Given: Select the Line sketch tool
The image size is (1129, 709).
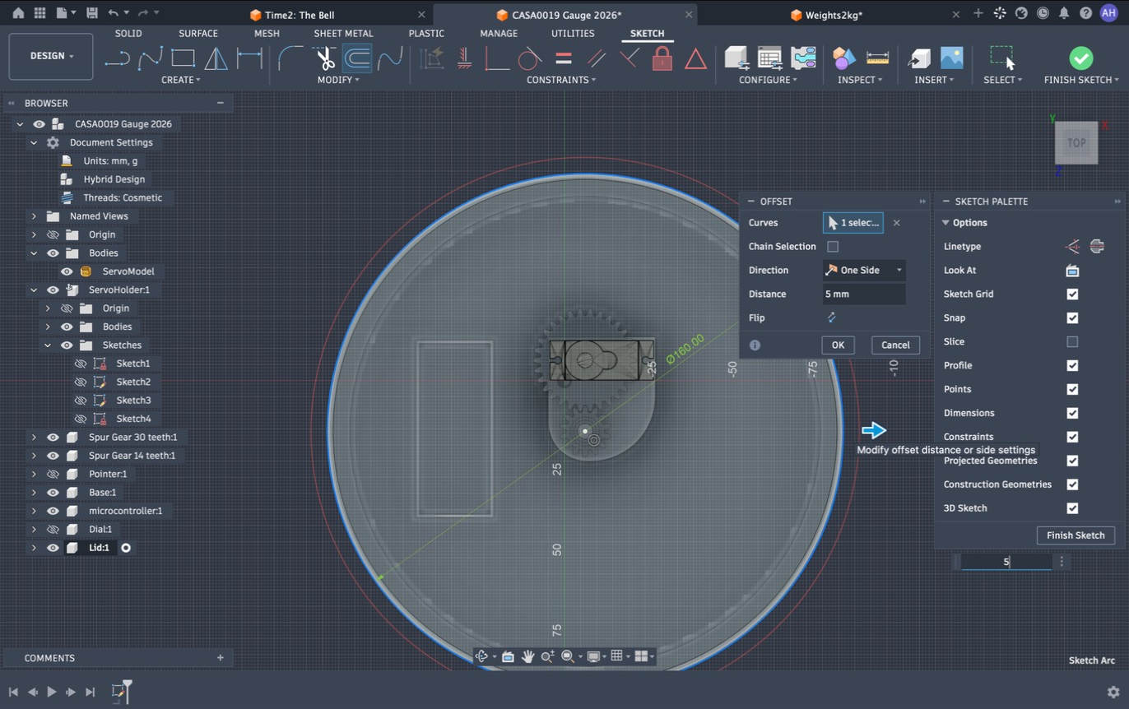Looking at the screenshot, I should coord(118,58).
